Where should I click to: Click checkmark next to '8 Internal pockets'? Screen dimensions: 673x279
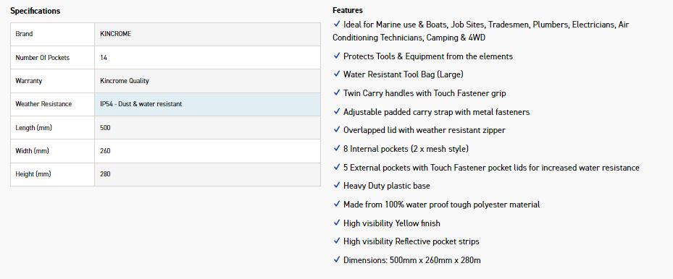pyautogui.click(x=336, y=148)
